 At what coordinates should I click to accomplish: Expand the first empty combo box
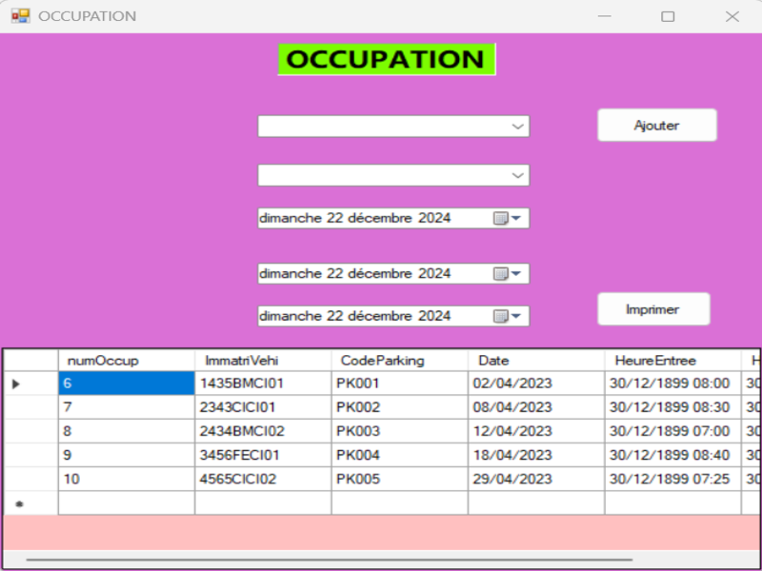pyautogui.click(x=517, y=127)
